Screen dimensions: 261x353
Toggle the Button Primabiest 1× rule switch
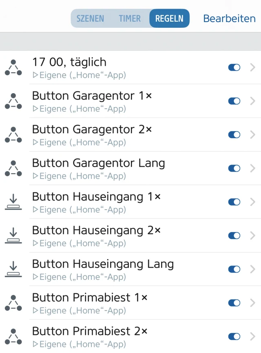coord(234,303)
